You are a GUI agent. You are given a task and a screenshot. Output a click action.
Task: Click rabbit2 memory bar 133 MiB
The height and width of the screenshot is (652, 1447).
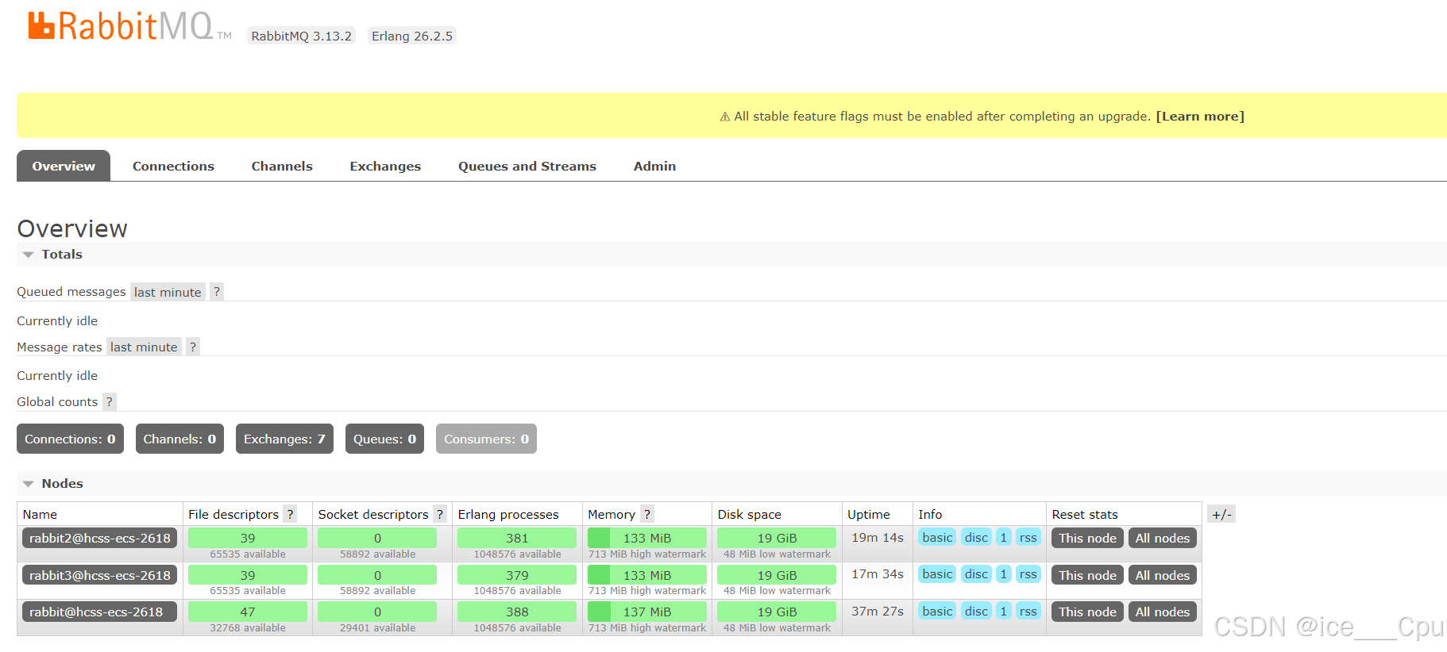[647, 538]
